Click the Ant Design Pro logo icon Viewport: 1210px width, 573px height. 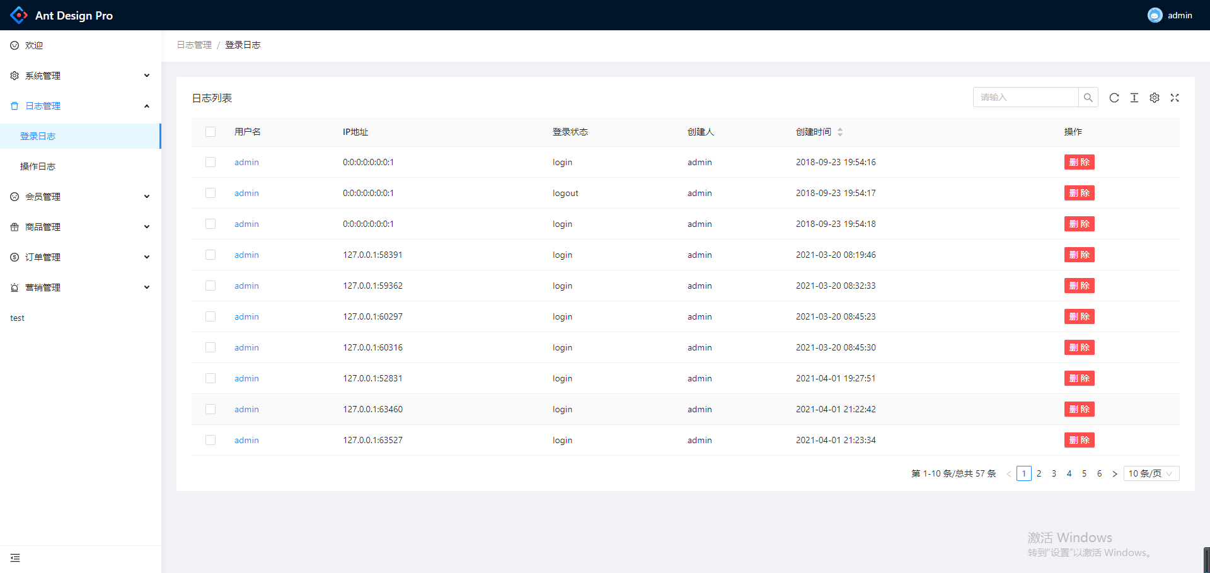(19, 15)
